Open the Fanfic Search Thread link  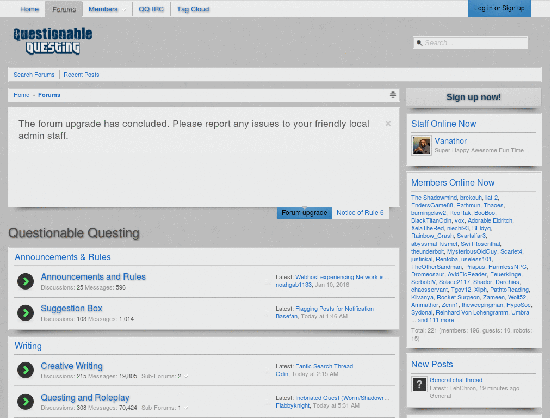coord(324,366)
